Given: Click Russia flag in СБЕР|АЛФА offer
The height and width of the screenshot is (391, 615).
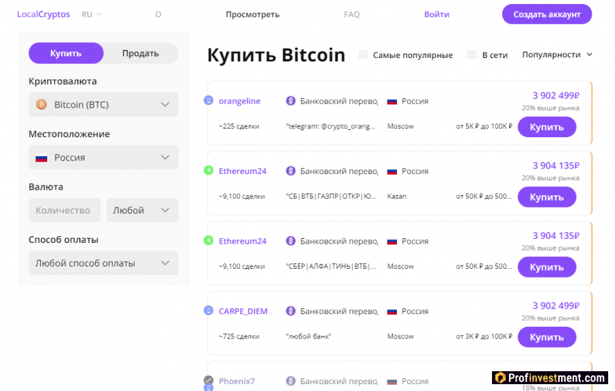Looking at the screenshot, I should tap(392, 242).
